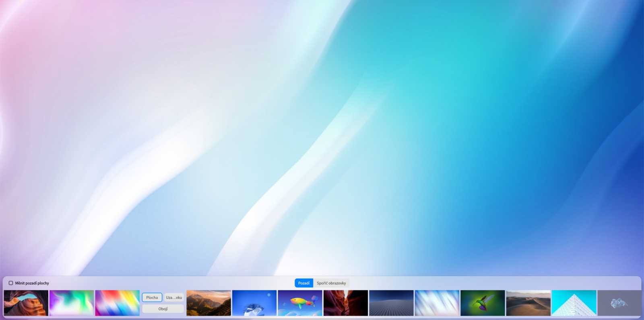Select the pale blue light streaks wallpaper

pos(437,303)
